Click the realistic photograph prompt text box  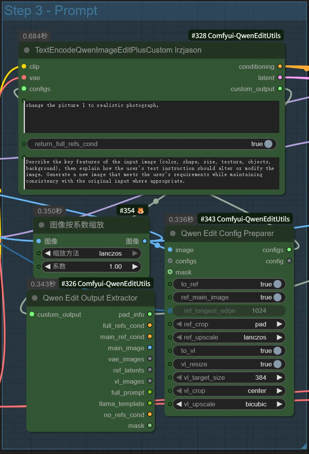click(151, 117)
